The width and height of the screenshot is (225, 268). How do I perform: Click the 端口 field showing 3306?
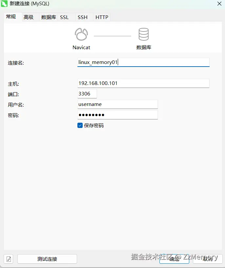(x=87, y=94)
